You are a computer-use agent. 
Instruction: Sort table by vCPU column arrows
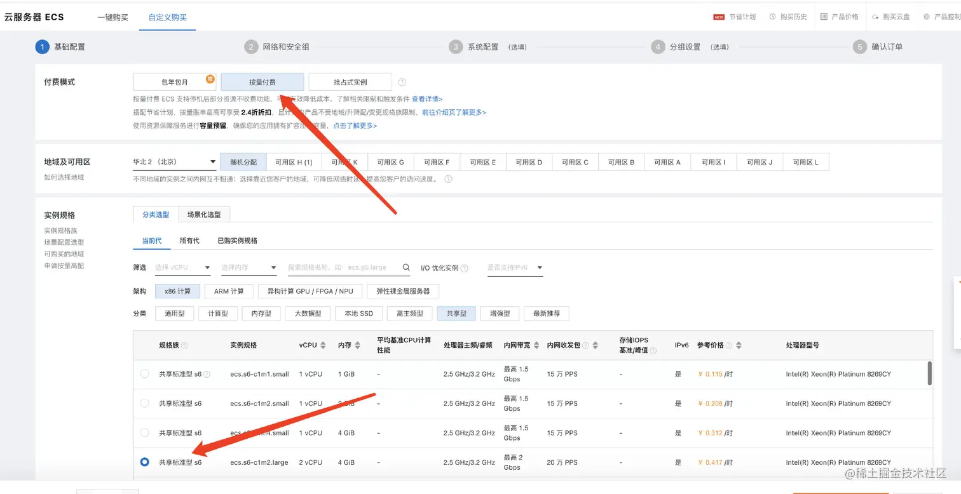tap(323, 345)
